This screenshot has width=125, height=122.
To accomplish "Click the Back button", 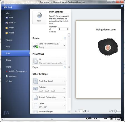I will click(x=8, y=7).
